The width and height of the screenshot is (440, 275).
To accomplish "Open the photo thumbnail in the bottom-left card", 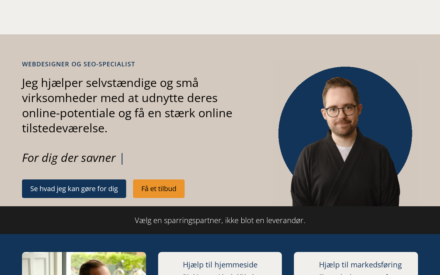I will click(x=84, y=264).
